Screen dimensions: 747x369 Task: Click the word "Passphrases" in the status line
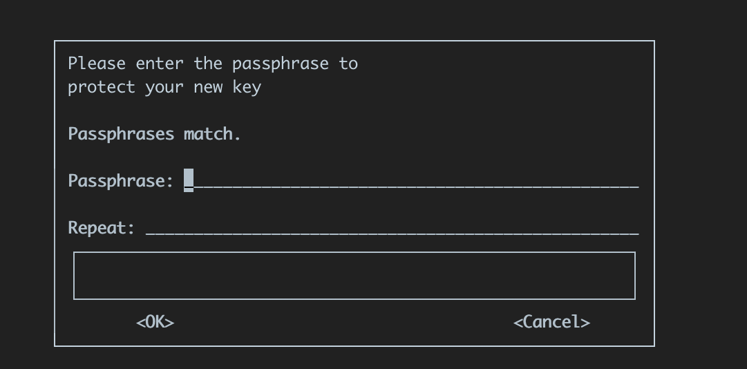point(121,134)
